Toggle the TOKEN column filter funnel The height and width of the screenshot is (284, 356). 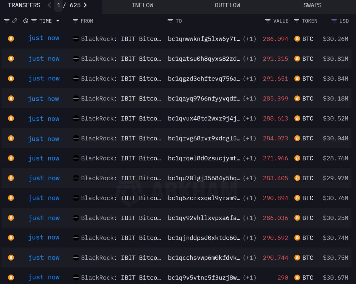click(296, 21)
